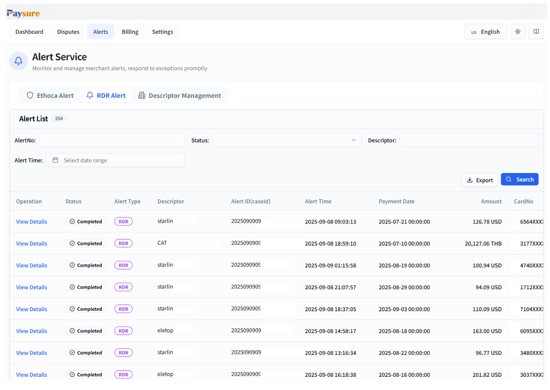Screen dimensions: 550x390
Task: Click the Completed status badge in first row
Action: tap(85, 222)
